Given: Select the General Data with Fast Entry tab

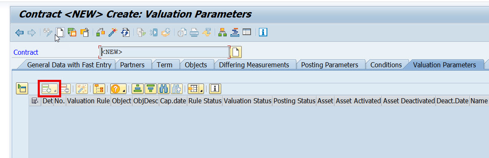Looking at the screenshot, I should tap(69, 65).
